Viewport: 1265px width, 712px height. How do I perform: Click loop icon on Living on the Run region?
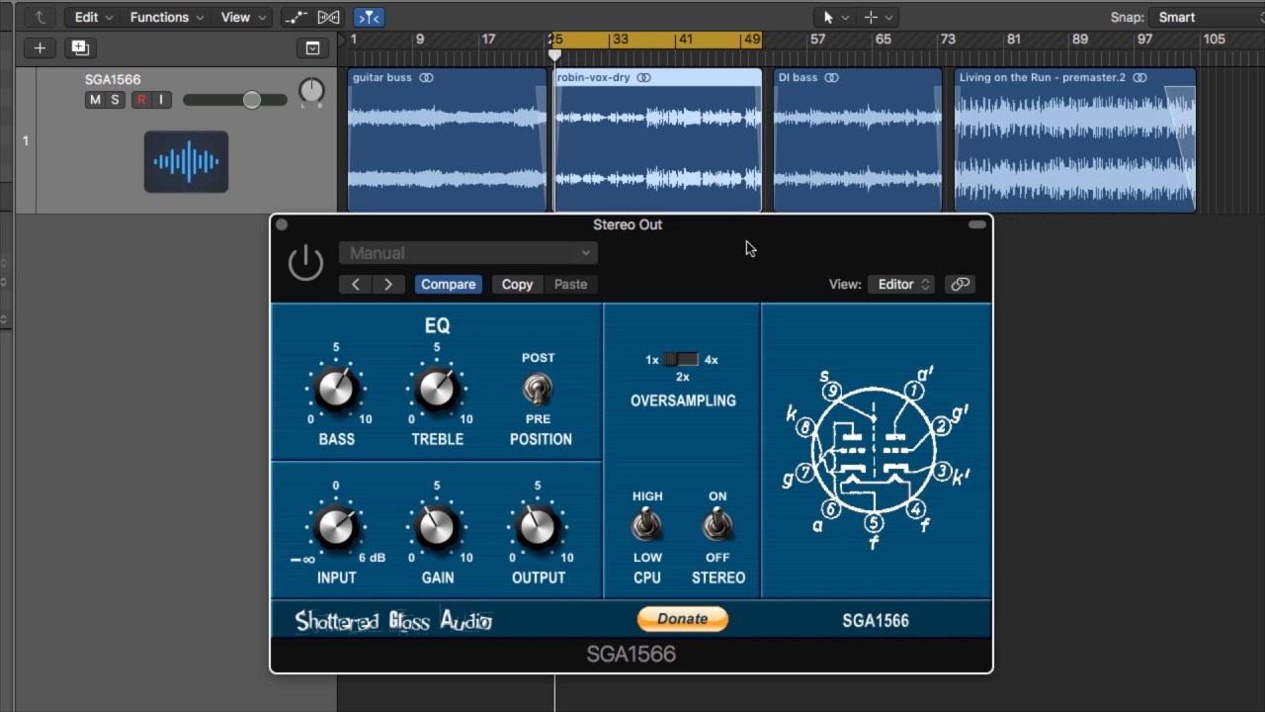(1139, 78)
